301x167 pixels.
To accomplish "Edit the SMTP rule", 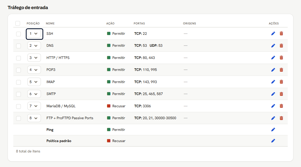I will click(x=273, y=94).
